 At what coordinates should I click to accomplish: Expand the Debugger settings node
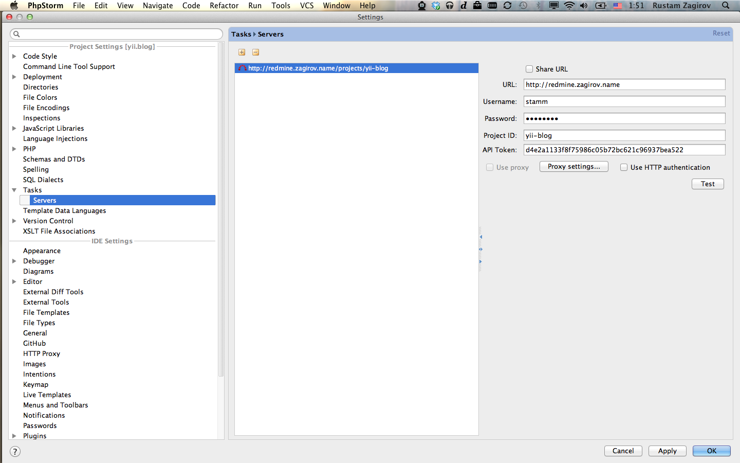click(x=14, y=261)
